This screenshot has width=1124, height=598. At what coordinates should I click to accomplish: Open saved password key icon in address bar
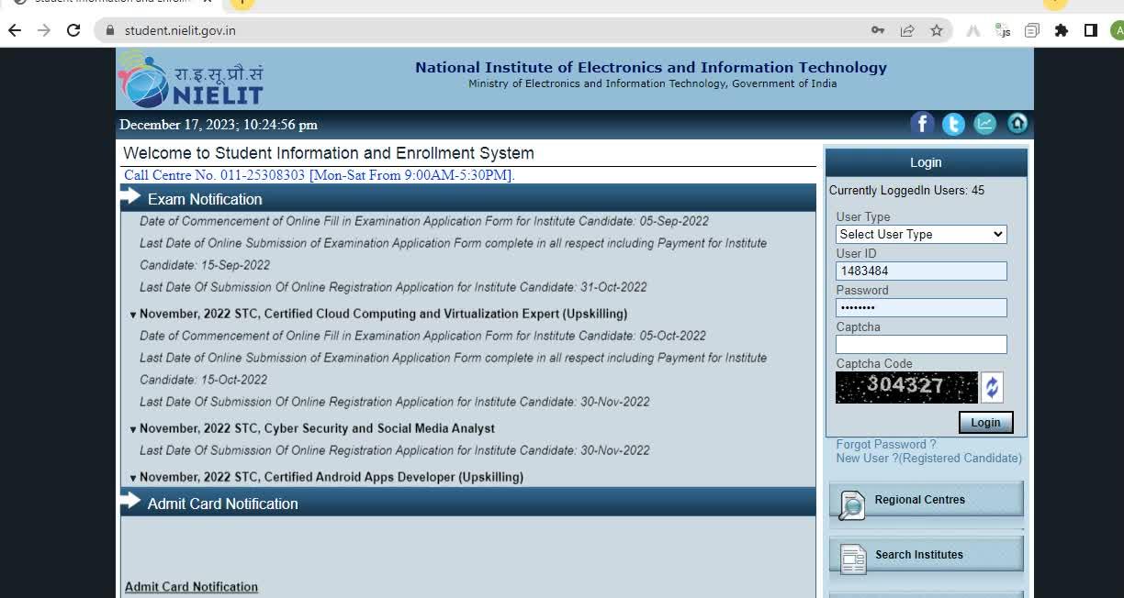tap(878, 30)
